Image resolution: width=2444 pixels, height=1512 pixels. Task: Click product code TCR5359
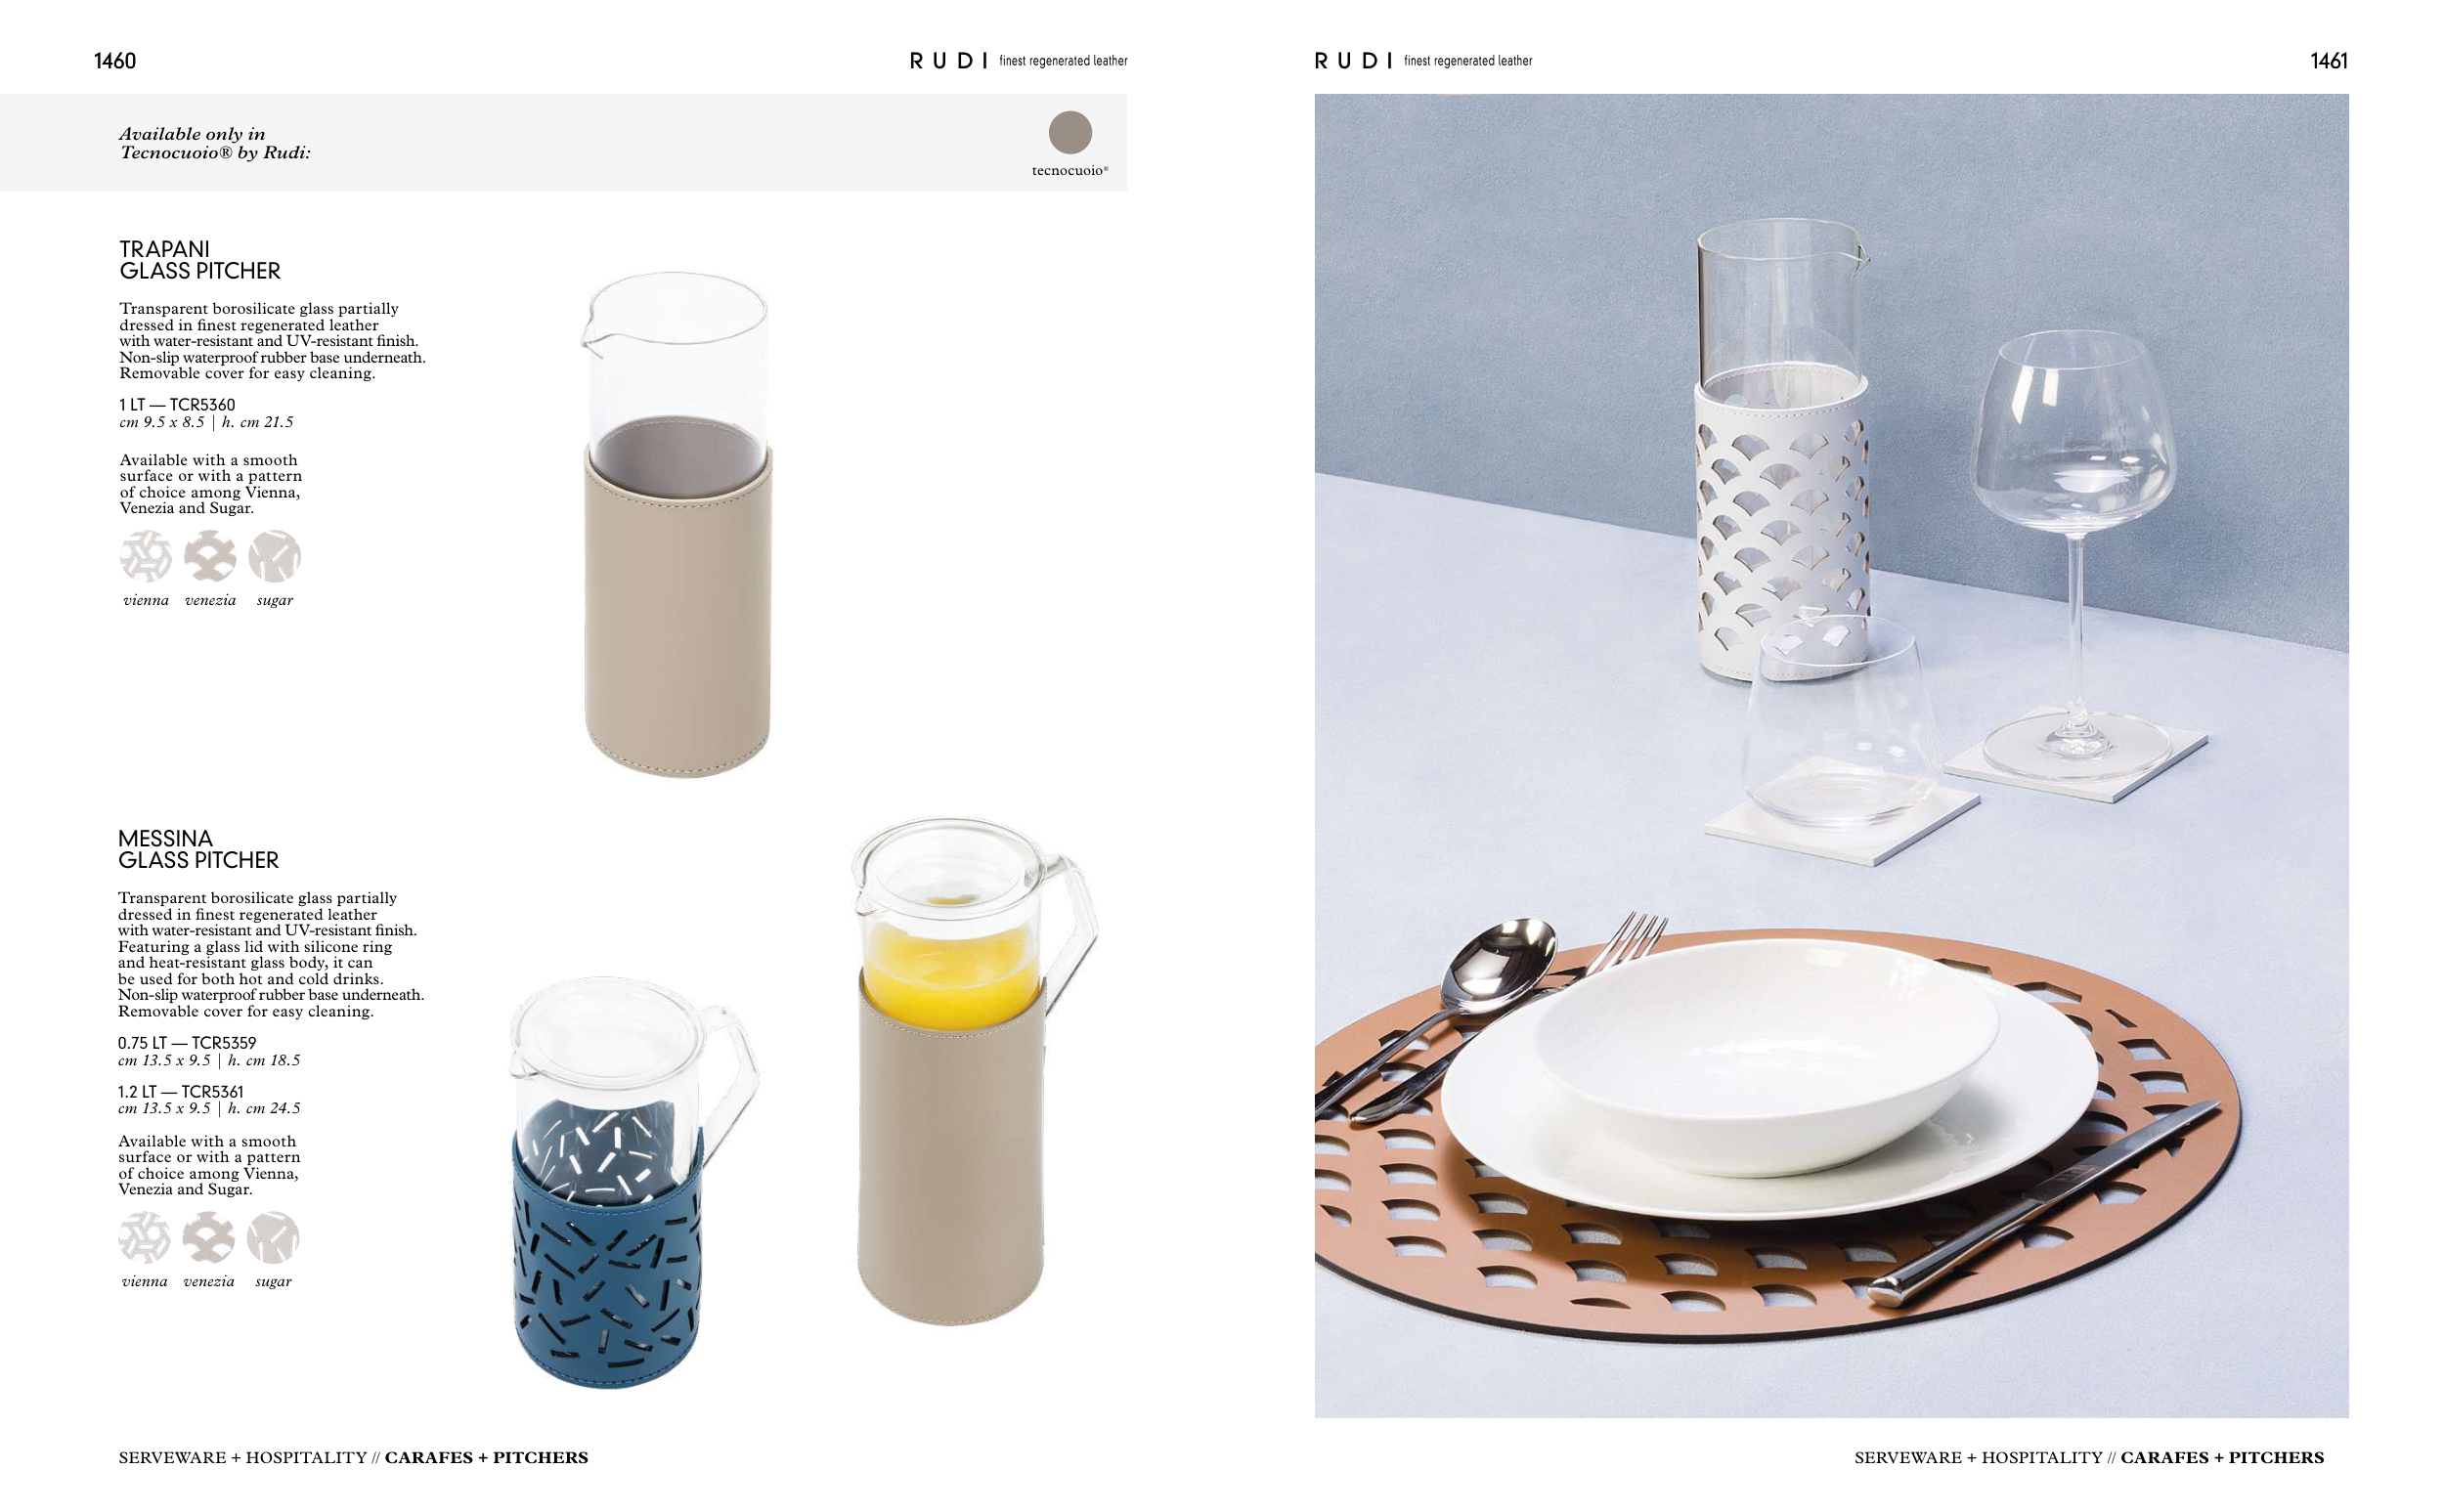tap(224, 1043)
